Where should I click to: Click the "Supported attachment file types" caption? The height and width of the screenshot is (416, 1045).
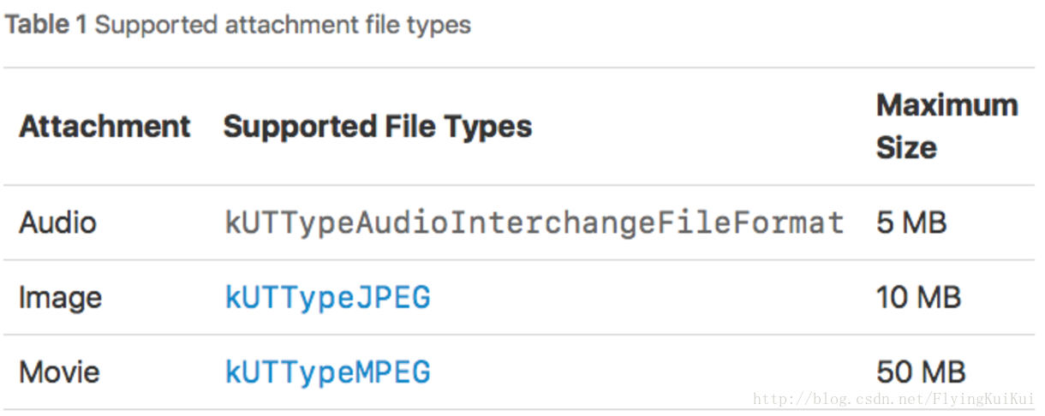[283, 25]
